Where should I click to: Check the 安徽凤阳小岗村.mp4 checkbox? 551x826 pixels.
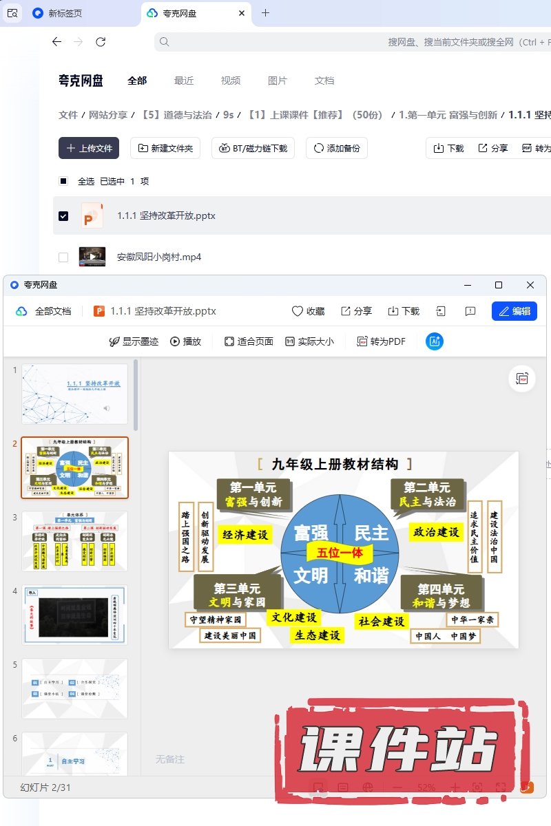(x=63, y=257)
